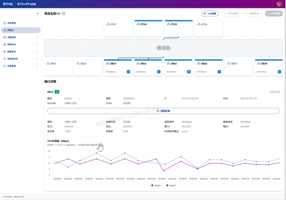Click the Tap配置 button
Screen dimensions: 286x200
(x=210, y=13)
